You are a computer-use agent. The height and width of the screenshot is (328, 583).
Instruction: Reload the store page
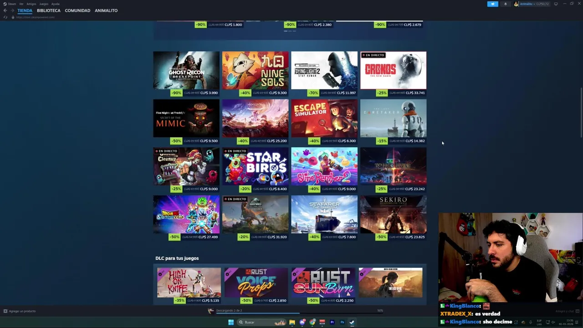(x=5, y=17)
